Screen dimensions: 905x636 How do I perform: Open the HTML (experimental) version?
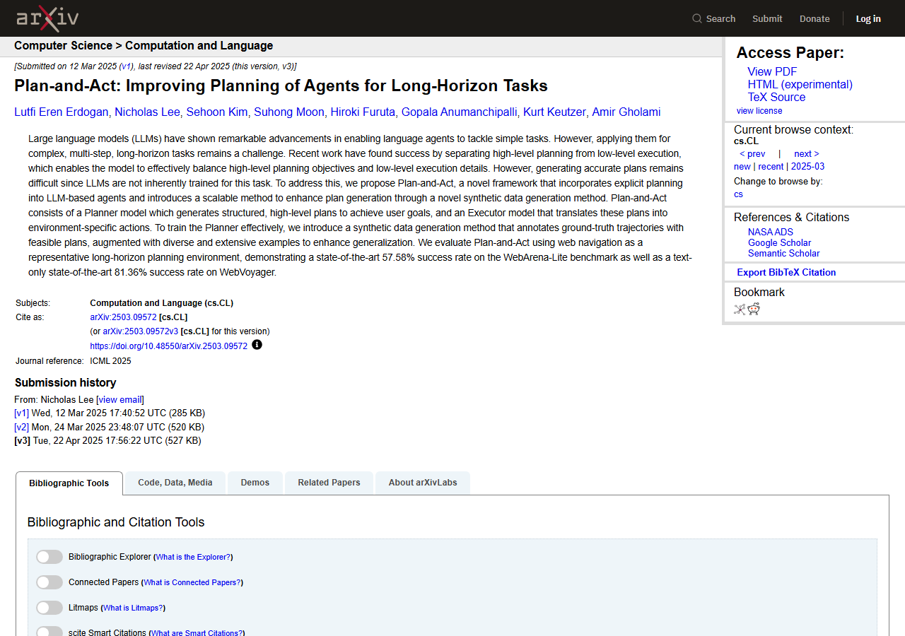(x=800, y=84)
